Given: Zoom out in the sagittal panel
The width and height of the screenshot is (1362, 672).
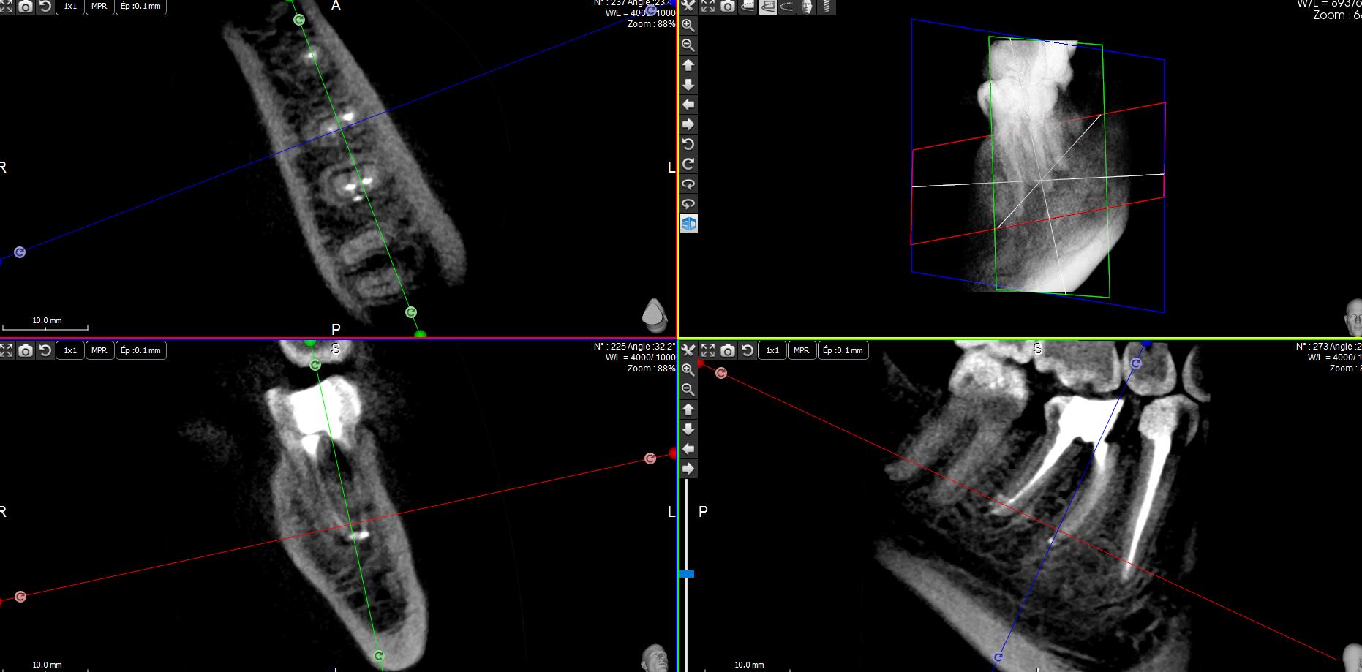Looking at the screenshot, I should [688, 390].
